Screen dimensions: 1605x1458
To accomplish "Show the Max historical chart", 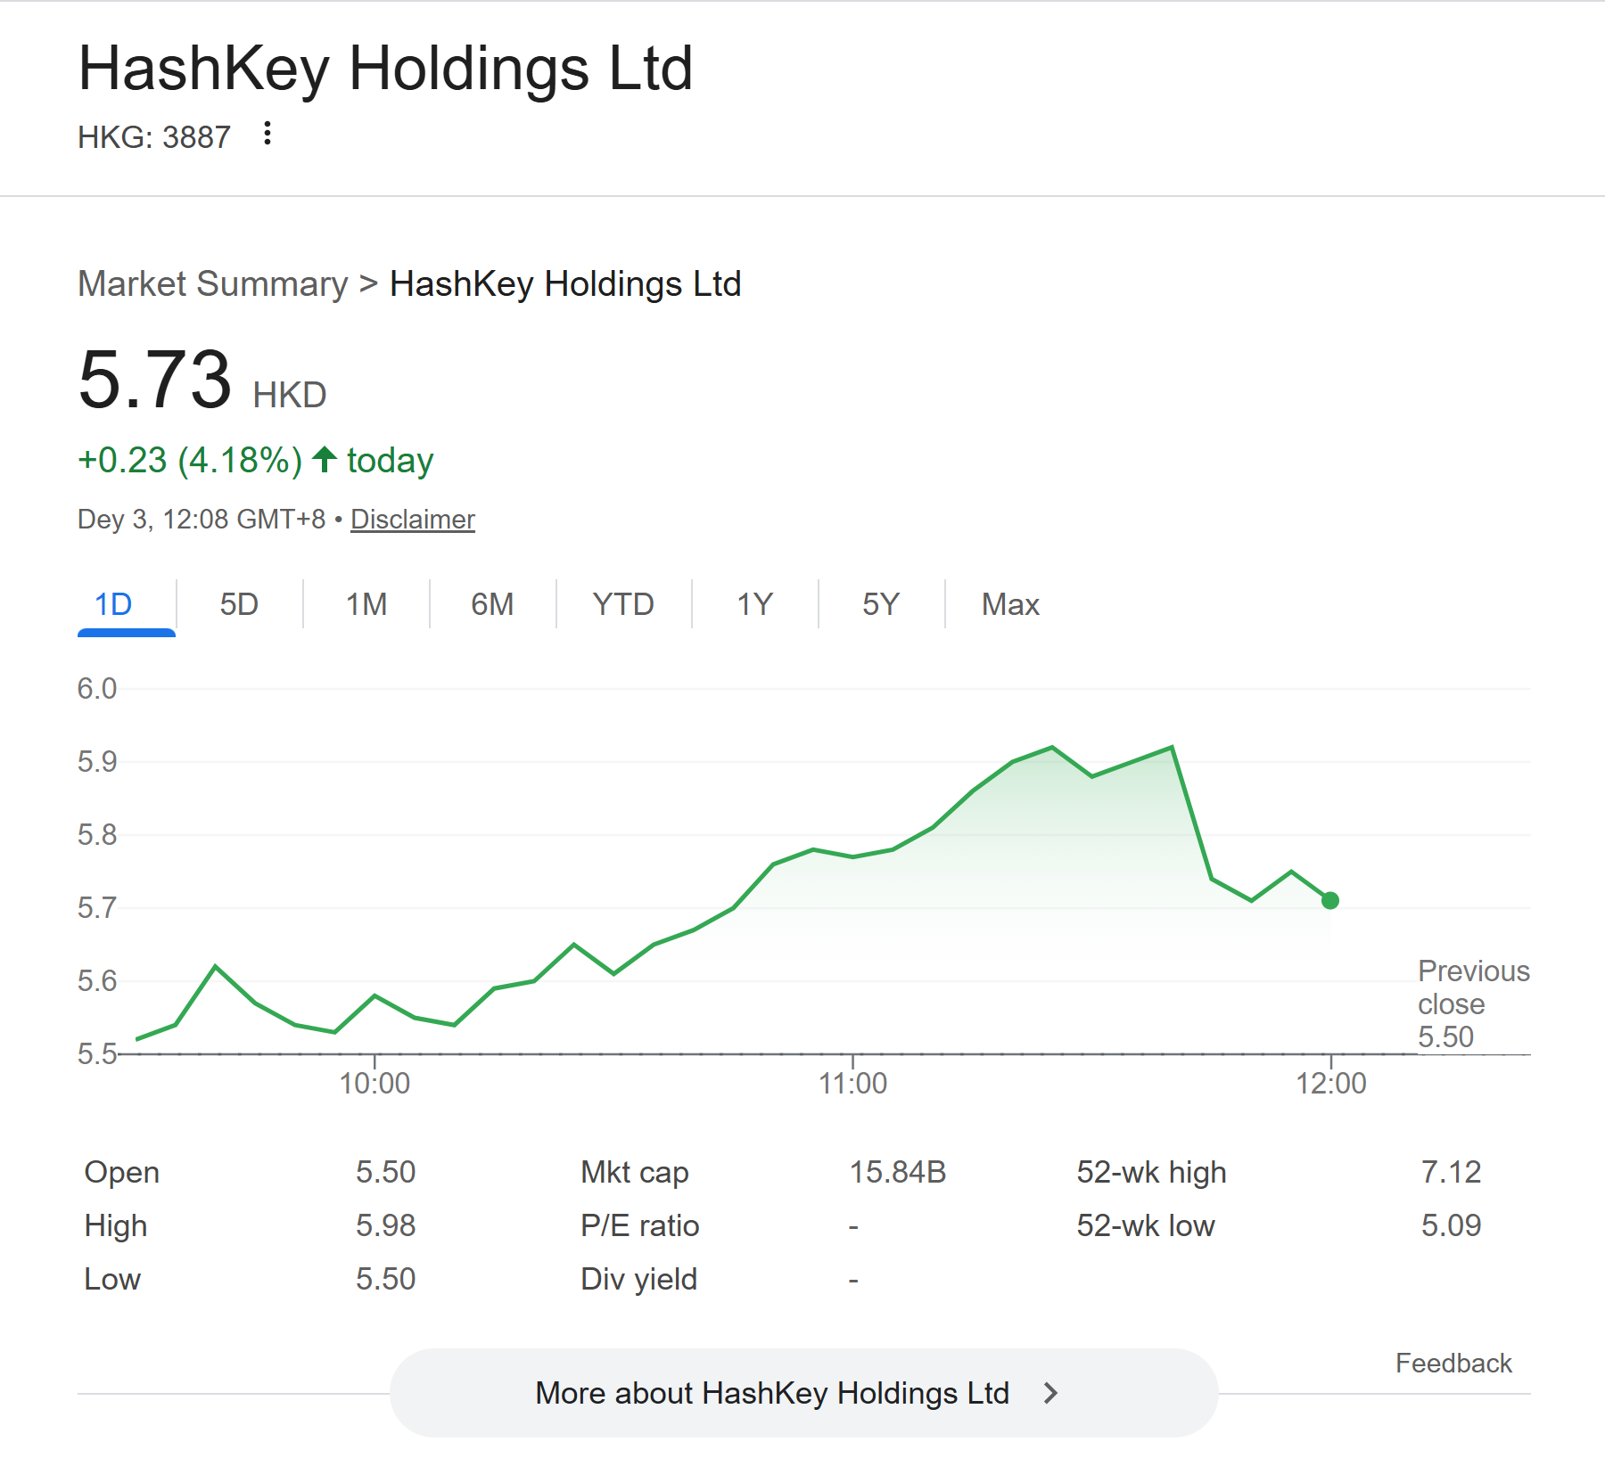I will (1009, 603).
